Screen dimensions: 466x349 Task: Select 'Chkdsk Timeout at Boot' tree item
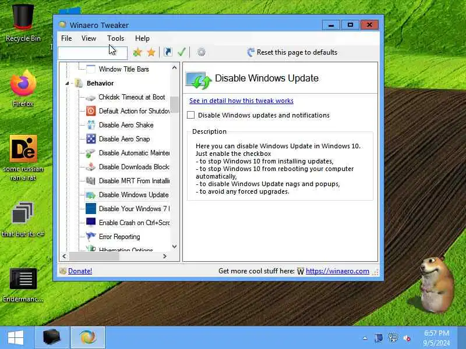click(132, 97)
